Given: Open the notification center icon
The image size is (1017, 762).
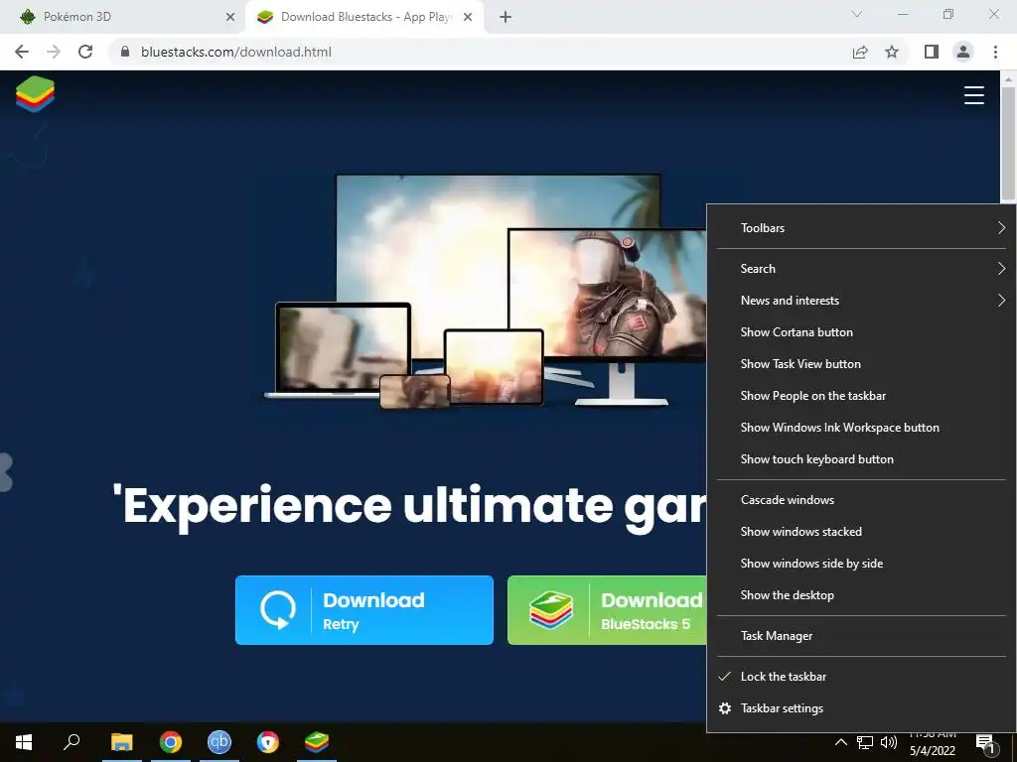Looking at the screenshot, I should click(x=986, y=744).
